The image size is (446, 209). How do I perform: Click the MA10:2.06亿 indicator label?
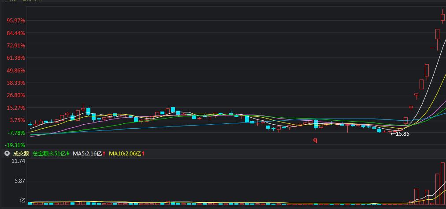tap(125, 154)
